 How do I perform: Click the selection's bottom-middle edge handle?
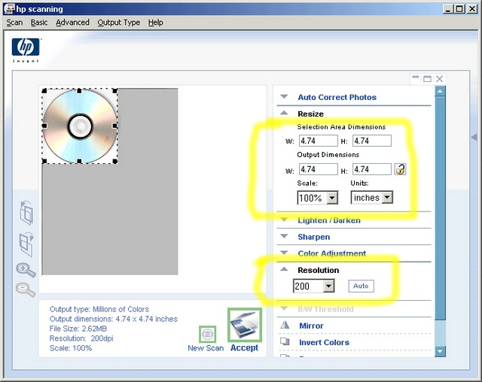click(x=79, y=161)
